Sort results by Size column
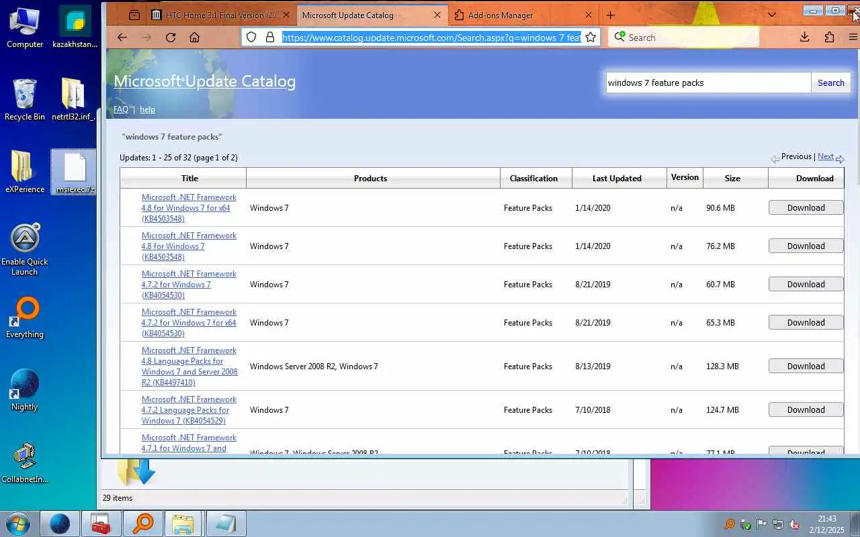860x537 pixels. point(732,178)
